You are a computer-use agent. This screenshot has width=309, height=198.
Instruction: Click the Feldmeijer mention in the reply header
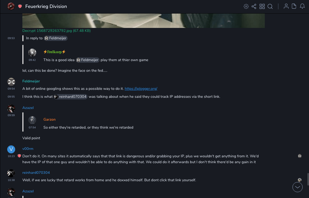pos(56,38)
